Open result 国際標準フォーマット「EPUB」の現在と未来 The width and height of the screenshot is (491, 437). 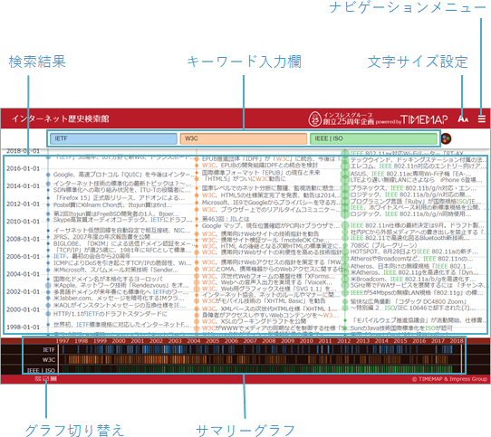tap(261, 173)
